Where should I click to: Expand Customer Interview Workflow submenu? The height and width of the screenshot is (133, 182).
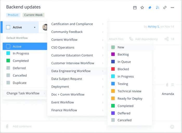click(x=77, y=63)
